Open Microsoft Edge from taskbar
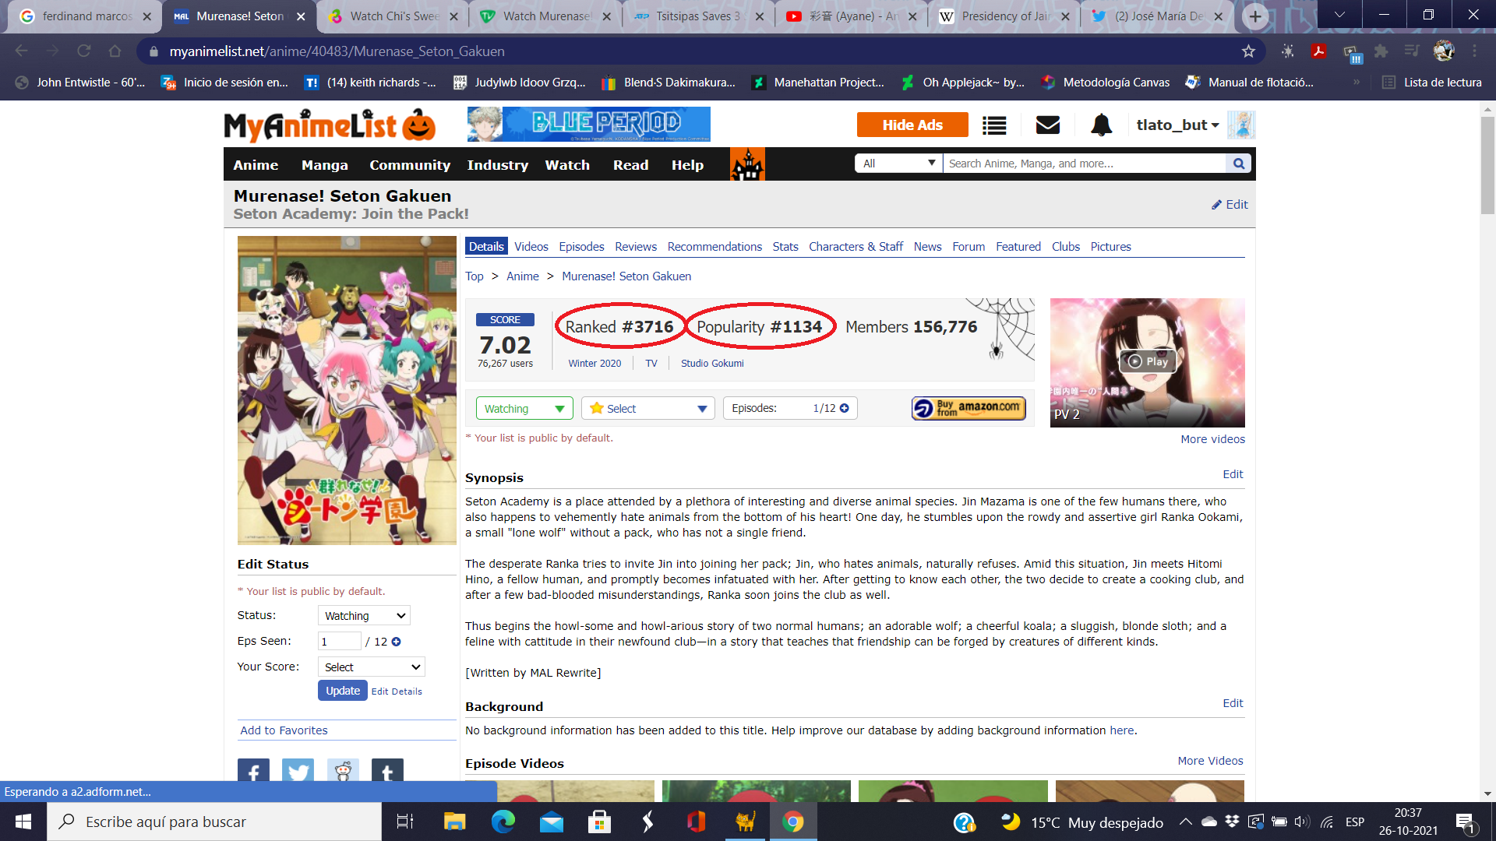 [x=503, y=822]
